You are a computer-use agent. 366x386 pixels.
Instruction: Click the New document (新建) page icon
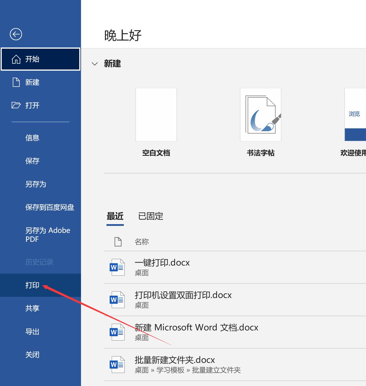pos(16,82)
